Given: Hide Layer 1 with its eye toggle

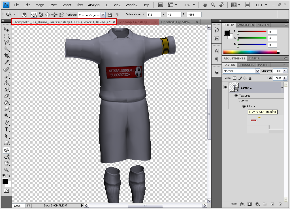Looking at the screenshot, I should point(225,87).
